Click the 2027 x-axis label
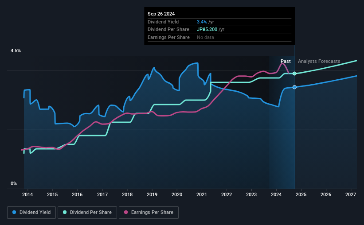The width and height of the screenshot is (364, 225). pos(351,194)
